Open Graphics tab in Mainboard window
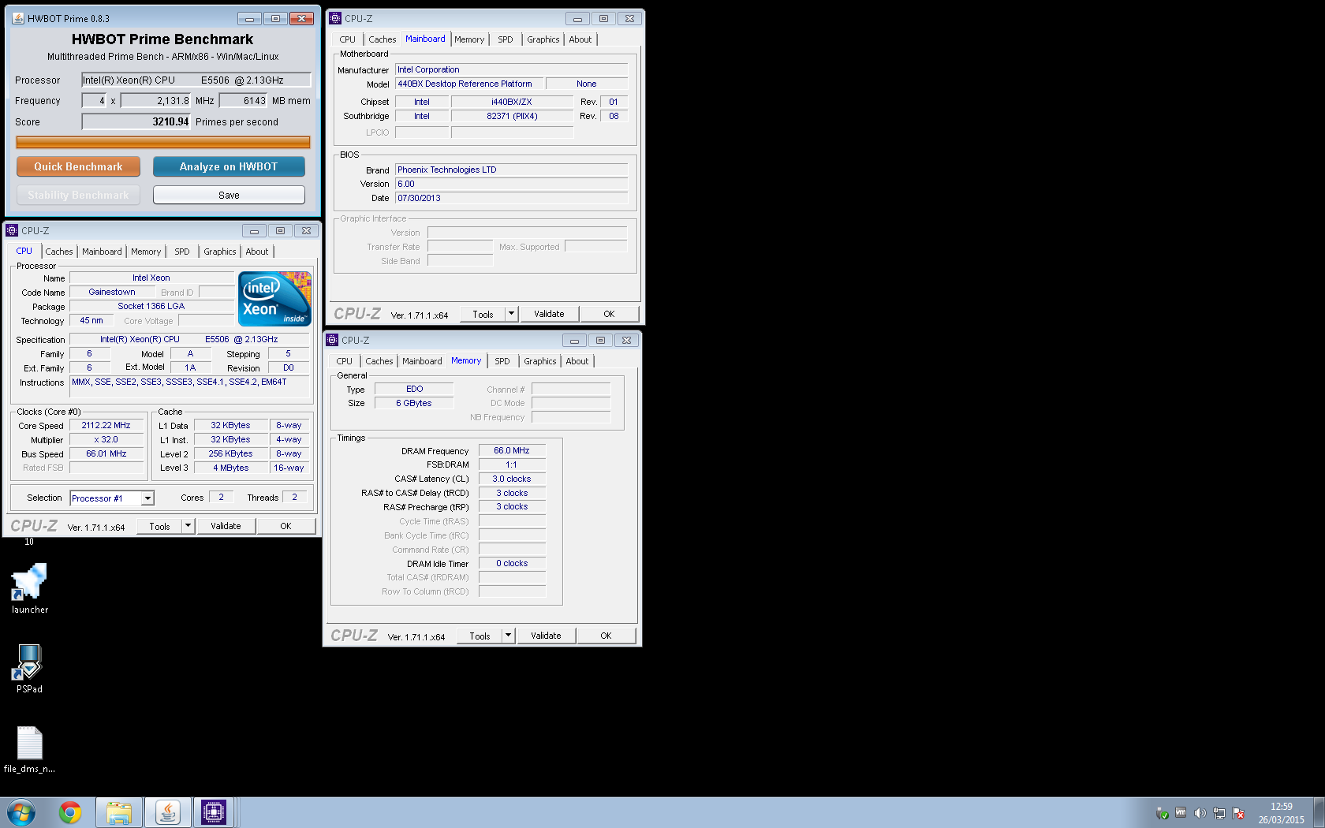 click(x=543, y=39)
